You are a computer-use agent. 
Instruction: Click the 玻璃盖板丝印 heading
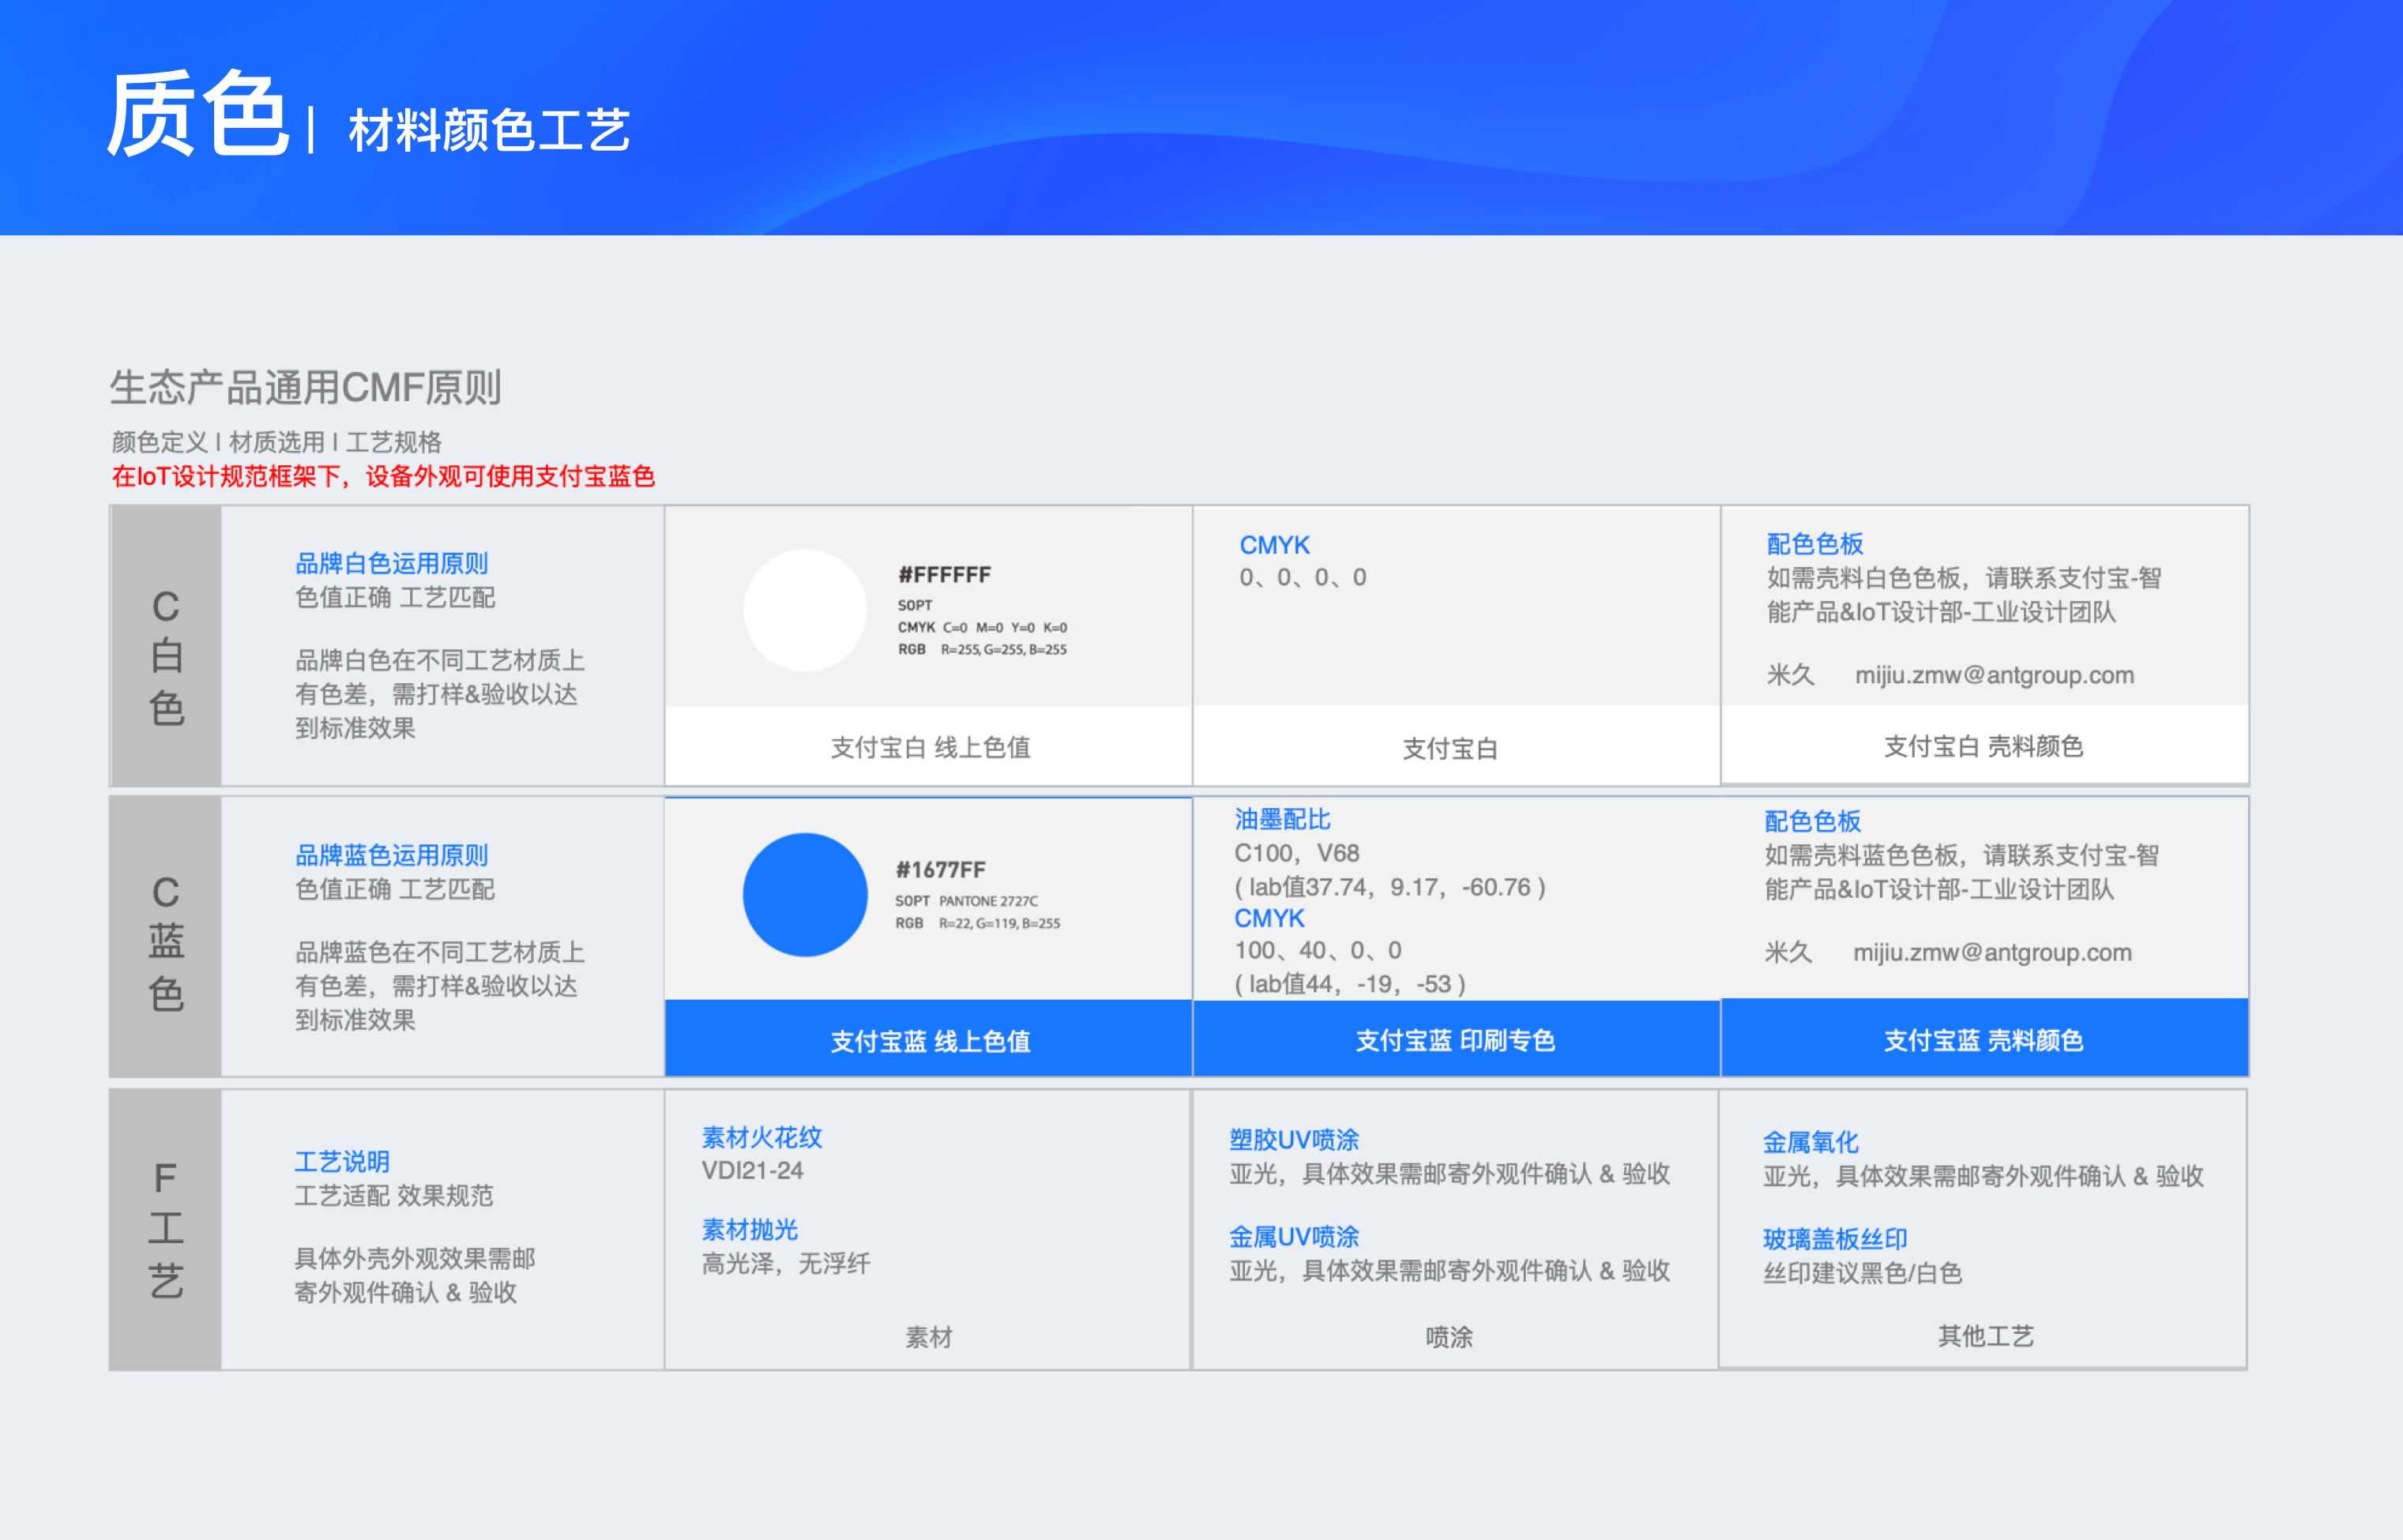[1835, 1239]
